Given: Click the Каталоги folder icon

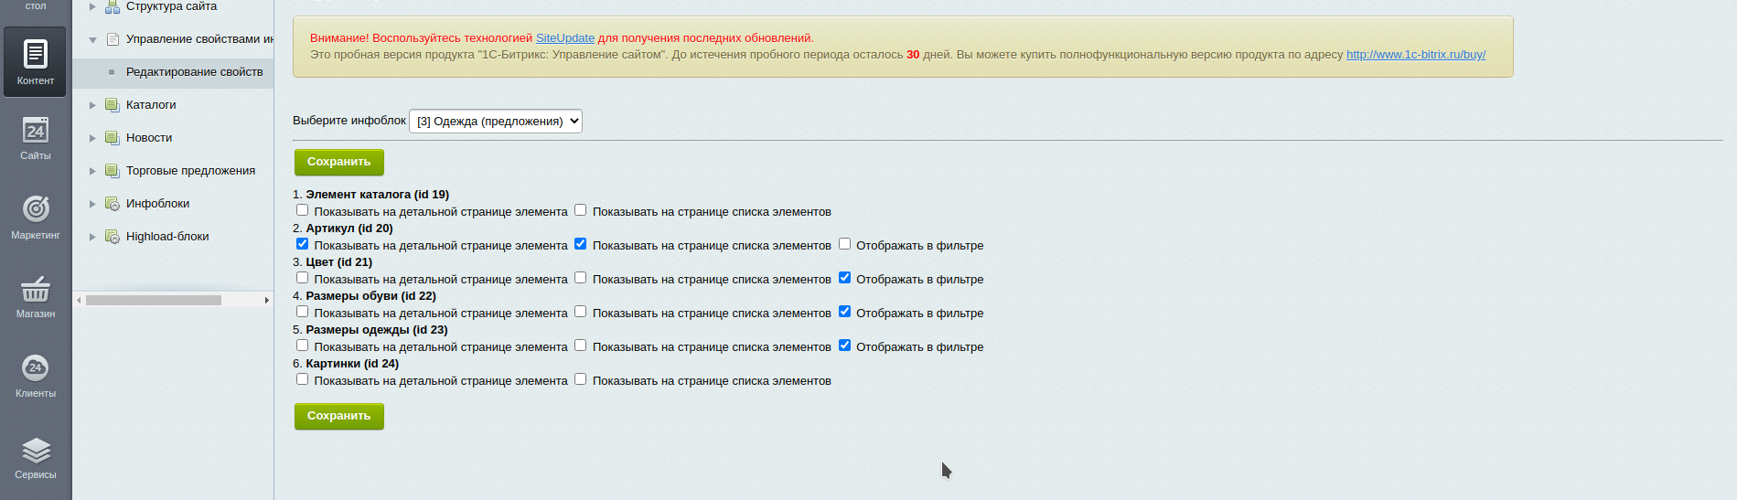Looking at the screenshot, I should [113, 105].
